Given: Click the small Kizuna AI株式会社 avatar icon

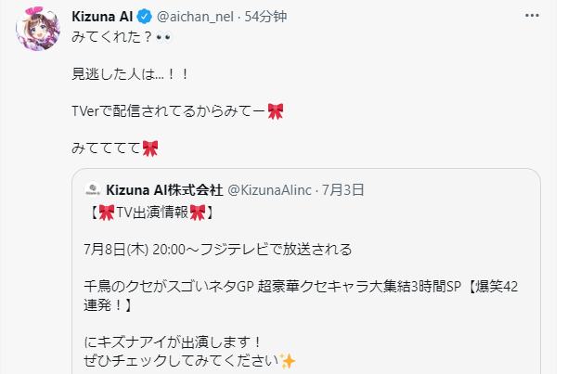Looking at the screenshot, I should coord(92,190).
